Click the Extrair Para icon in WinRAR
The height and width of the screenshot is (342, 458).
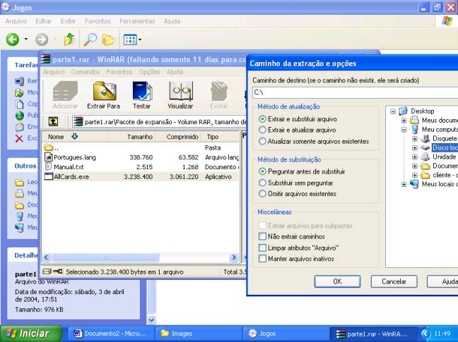tap(105, 91)
